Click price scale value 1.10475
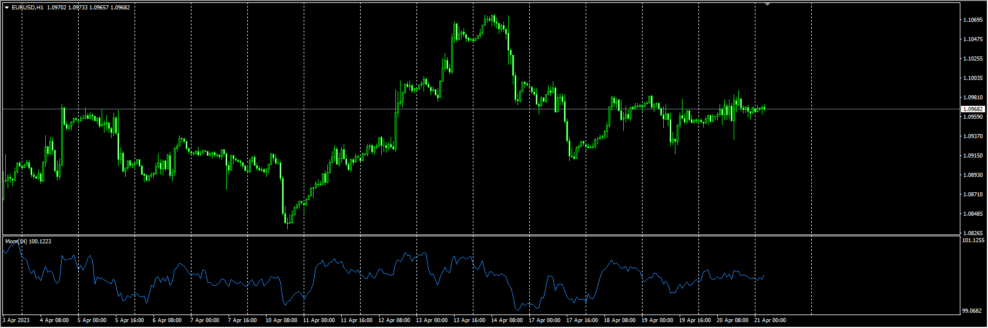This screenshot has height=328, width=988. coord(973,39)
